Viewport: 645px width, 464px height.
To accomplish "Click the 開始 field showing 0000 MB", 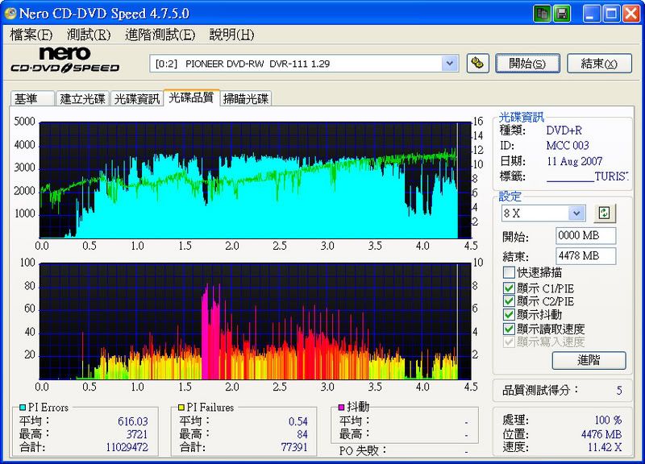I will pyautogui.click(x=586, y=236).
